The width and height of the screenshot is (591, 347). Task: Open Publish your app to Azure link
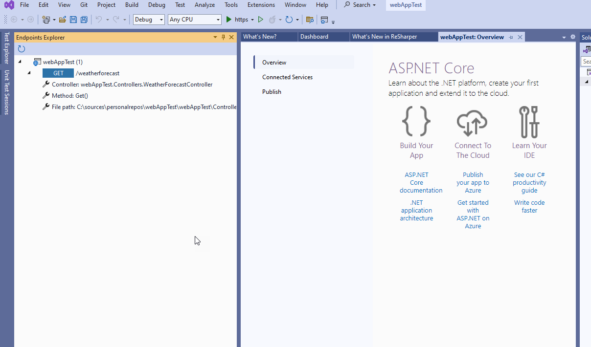click(473, 183)
